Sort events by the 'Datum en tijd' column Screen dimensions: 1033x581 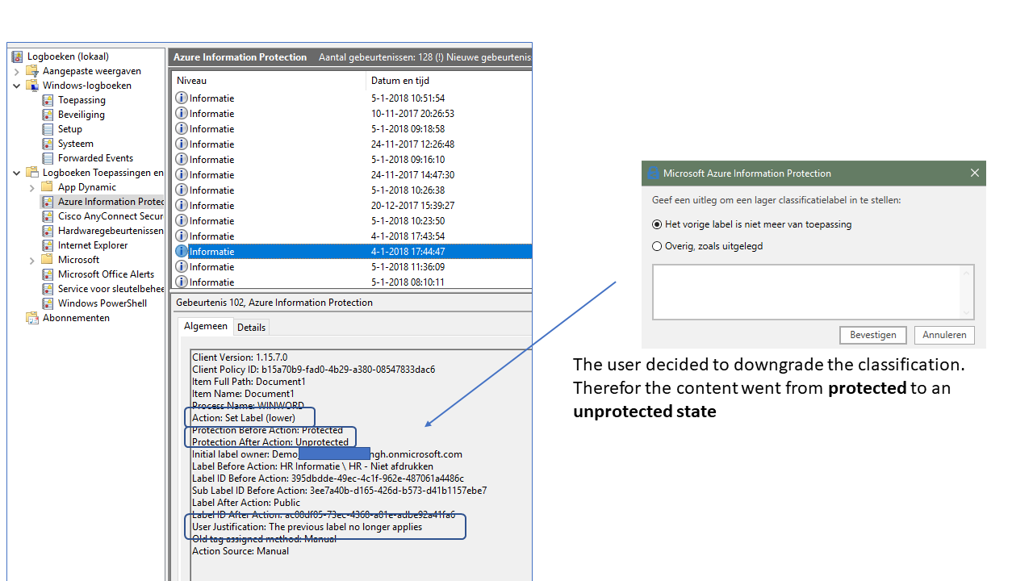click(x=400, y=81)
